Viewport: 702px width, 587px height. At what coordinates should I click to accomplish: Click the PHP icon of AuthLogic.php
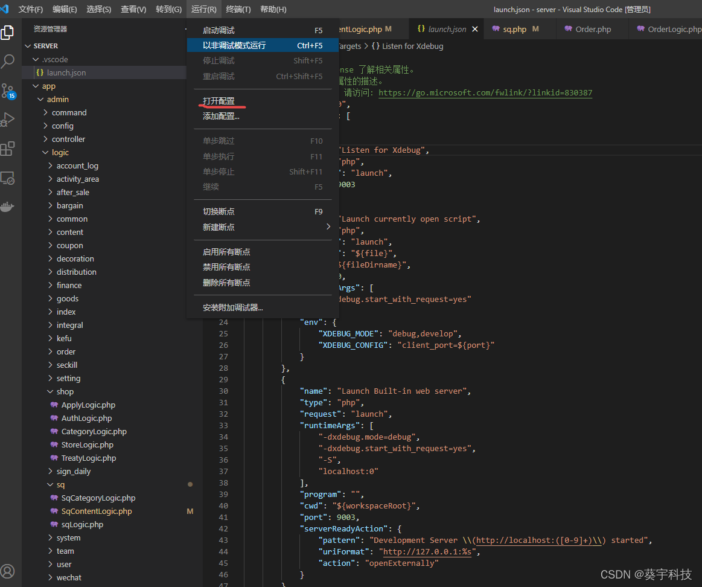[x=54, y=418]
